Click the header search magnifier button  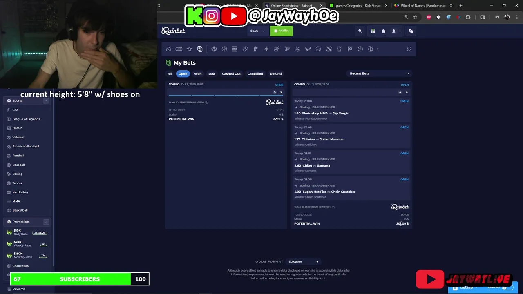pyautogui.click(x=360, y=31)
